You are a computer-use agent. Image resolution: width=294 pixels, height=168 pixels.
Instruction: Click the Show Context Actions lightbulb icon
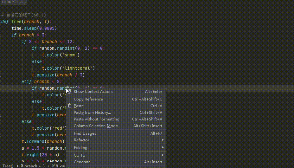click(x=69, y=91)
